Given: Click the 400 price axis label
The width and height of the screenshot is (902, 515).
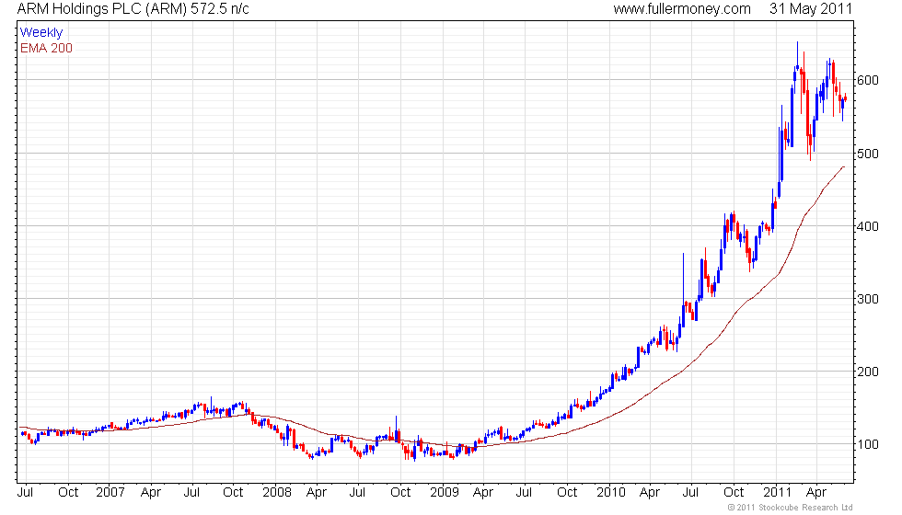Looking at the screenshot, I should pyautogui.click(x=867, y=226).
